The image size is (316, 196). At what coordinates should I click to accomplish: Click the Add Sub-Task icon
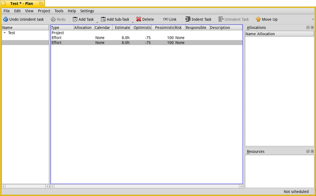pyautogui.click(x=103, y=19)
